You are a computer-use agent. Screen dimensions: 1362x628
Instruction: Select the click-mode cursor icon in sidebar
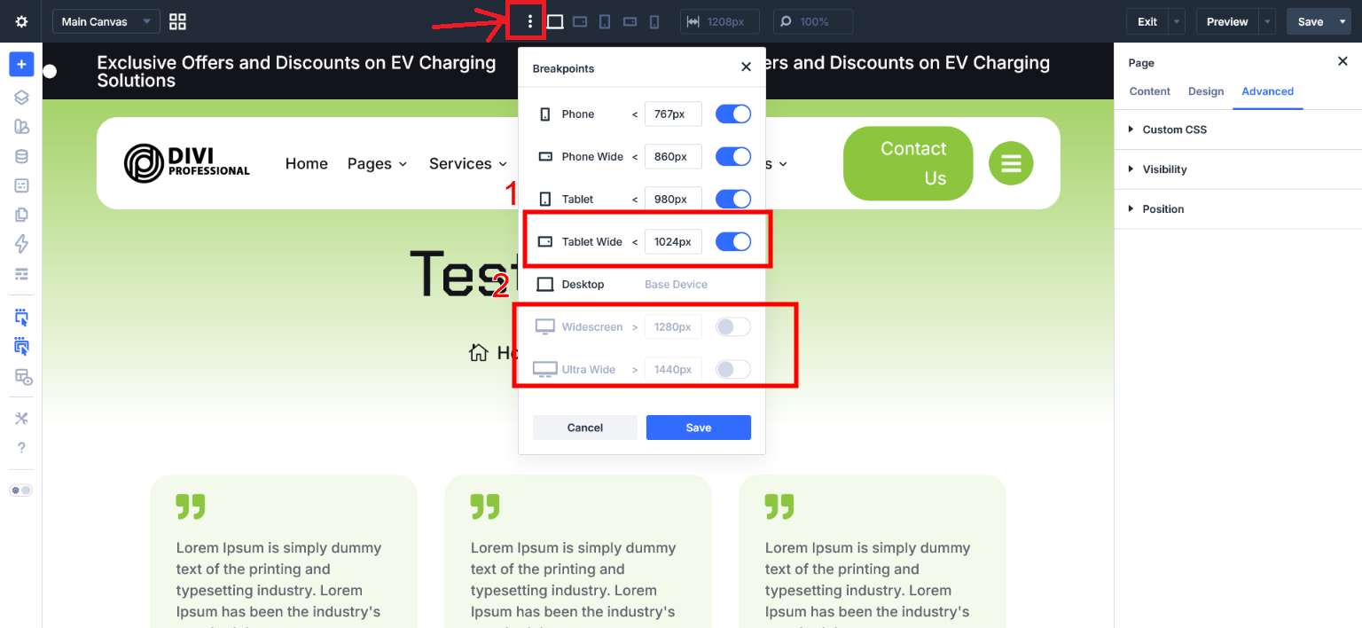coord(21,318)
